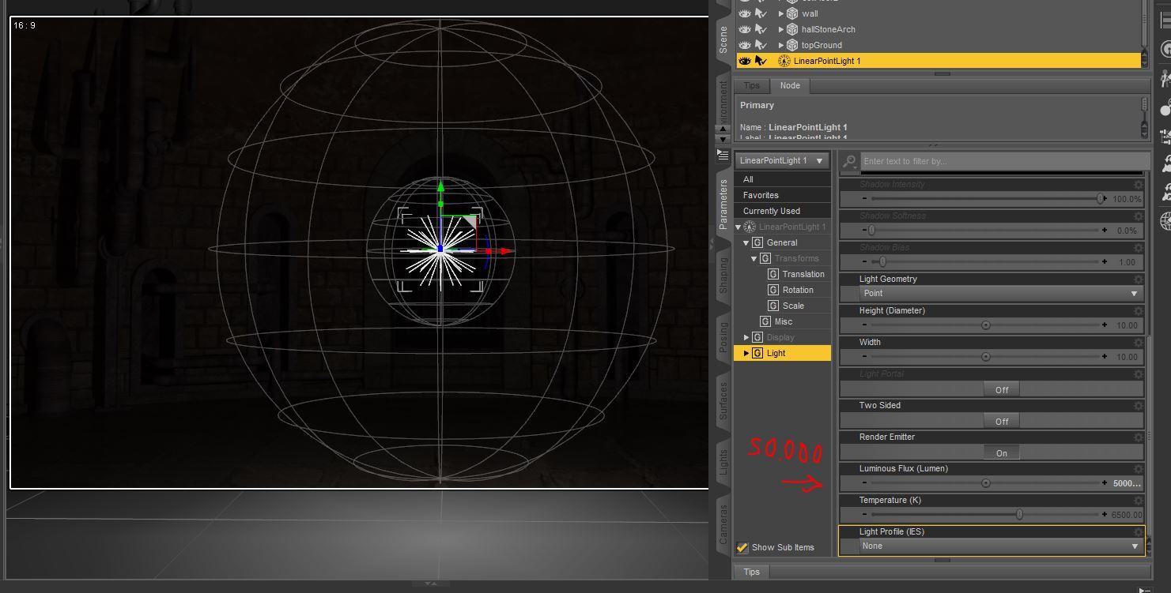The height and width of the screenshot is (593, 1171).
Task: Open the gear options for Light Profile (IES)
Action: (1138, 532)
